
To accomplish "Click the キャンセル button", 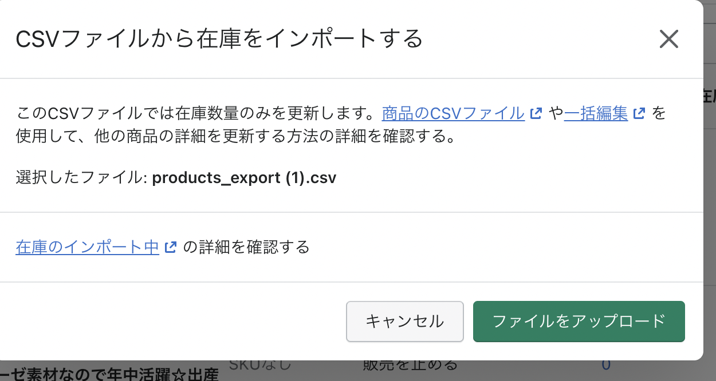I will coord(405,322).
